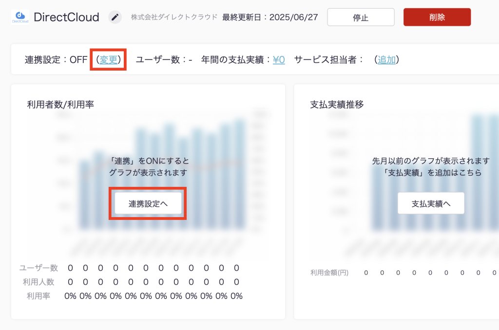
Task: Click company name 株式会社ダイレクトクラウド
Action: pyautogui.click(x=174, y=18)
